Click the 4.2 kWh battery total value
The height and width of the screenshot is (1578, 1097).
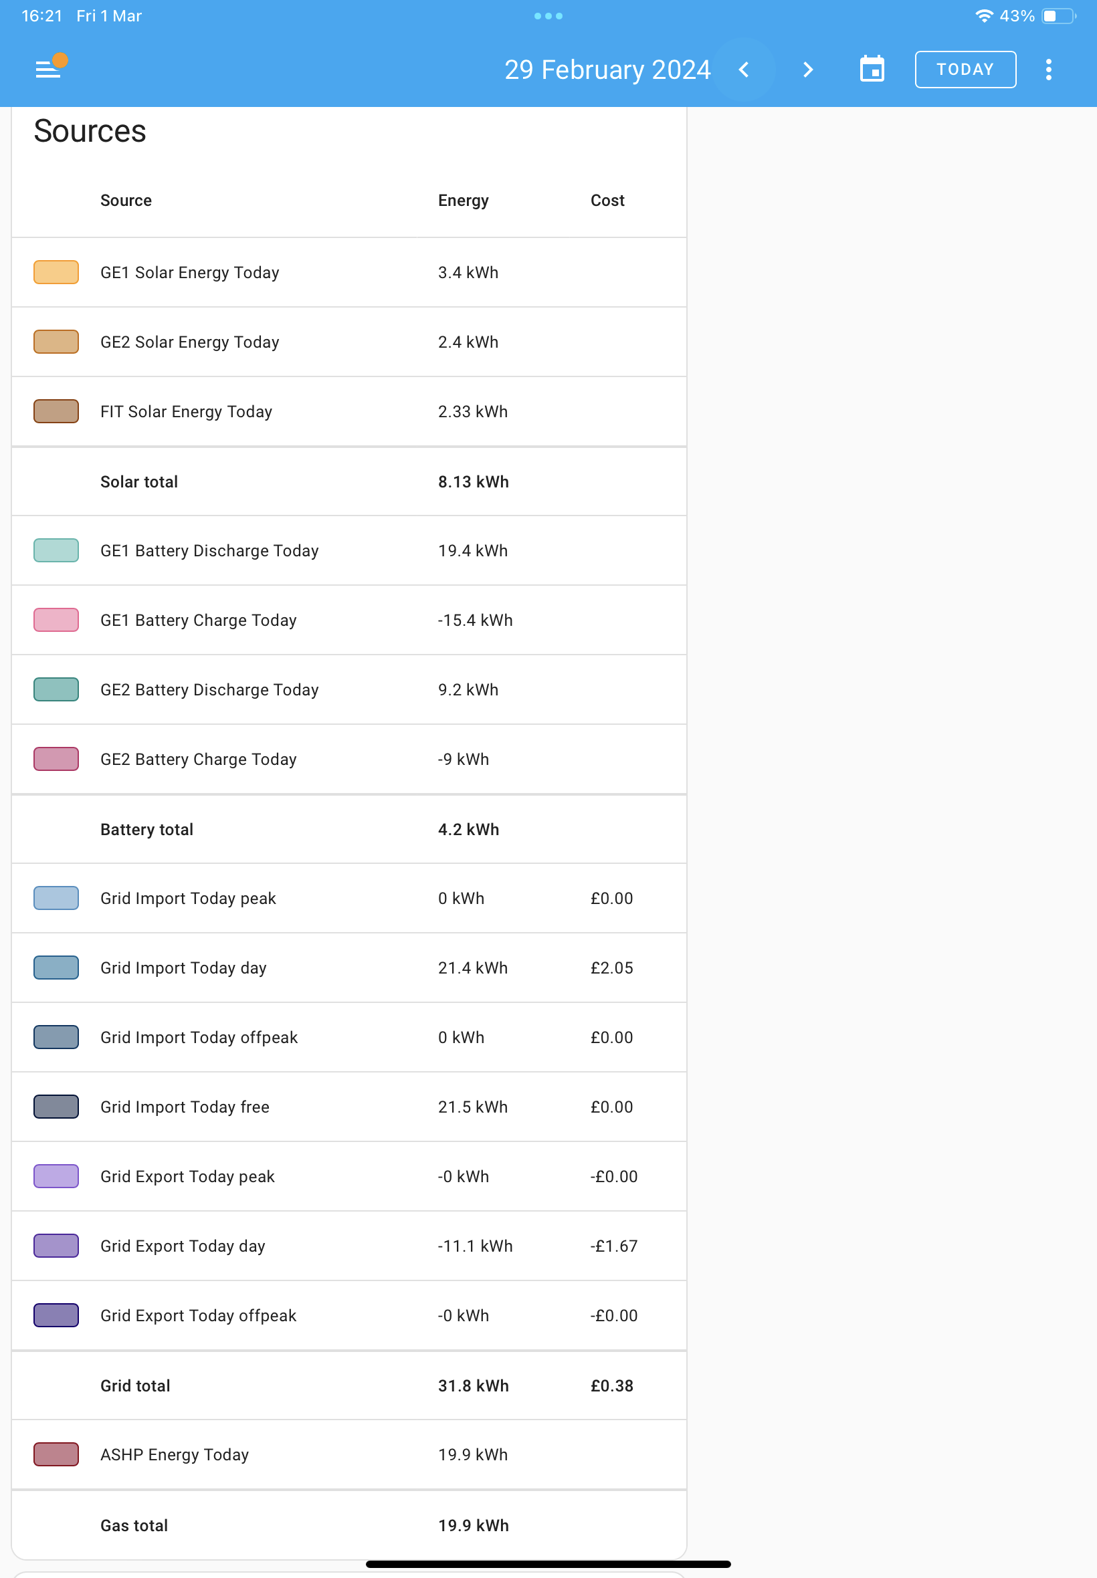click(469, 829)
